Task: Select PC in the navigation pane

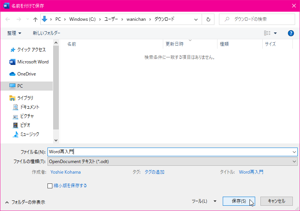Action: [27, 86]
